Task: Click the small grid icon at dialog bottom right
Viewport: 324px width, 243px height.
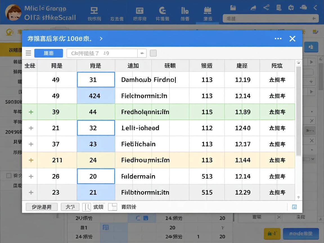Action: pyautogui.click(x=294, y=207)
